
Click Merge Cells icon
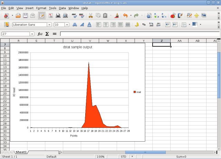[x=128, y=25]
